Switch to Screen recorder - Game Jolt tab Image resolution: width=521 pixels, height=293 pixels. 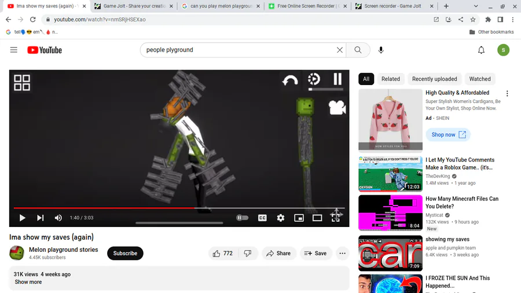[x=394, y=6]
